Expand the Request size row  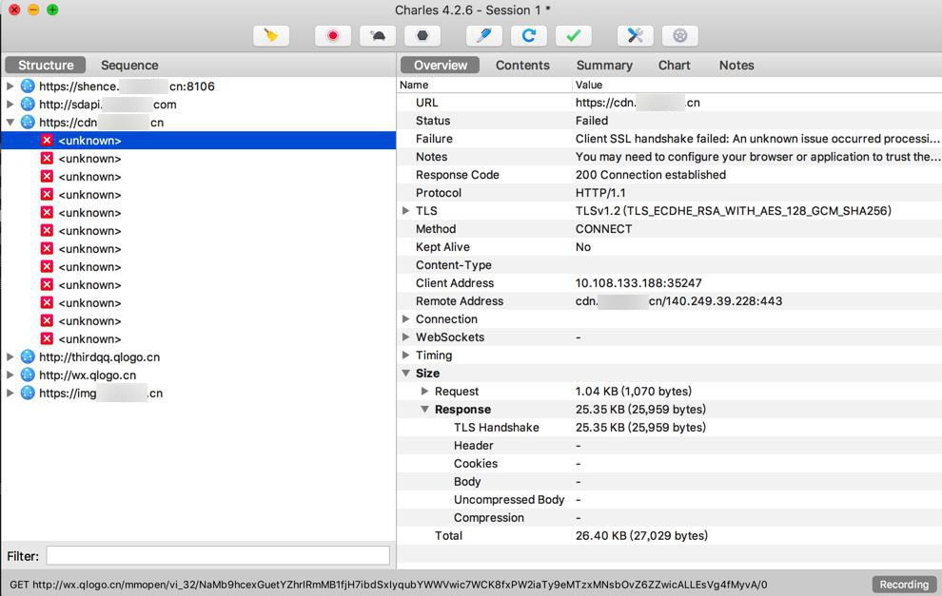point(424,391)
